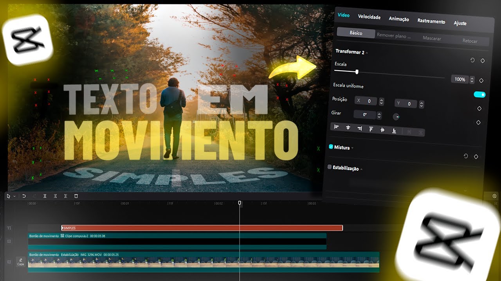Click the track icon beside the Clipe composto2 clip

tap(9, 241)
